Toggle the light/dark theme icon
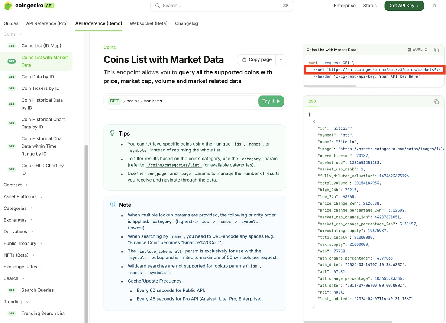 tap(434, 6)
